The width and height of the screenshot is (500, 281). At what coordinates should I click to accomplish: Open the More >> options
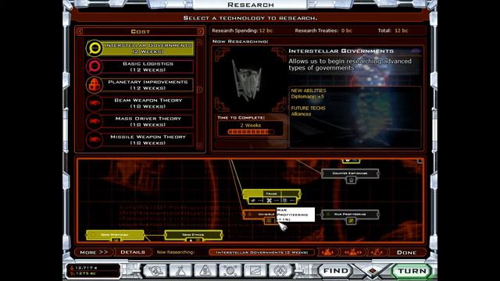[94, 252]
